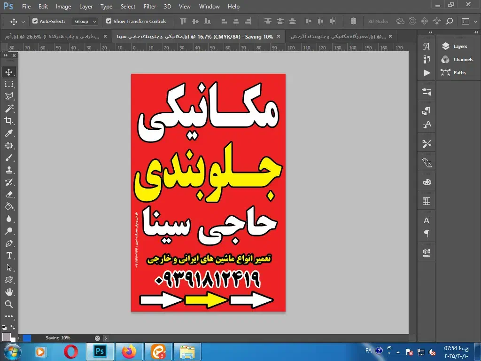Switch to the تعمیرگاه مکانیکی document tab
Image resolution: width=481 pixels, height=361 pixels.
click(x=337, y=37)
